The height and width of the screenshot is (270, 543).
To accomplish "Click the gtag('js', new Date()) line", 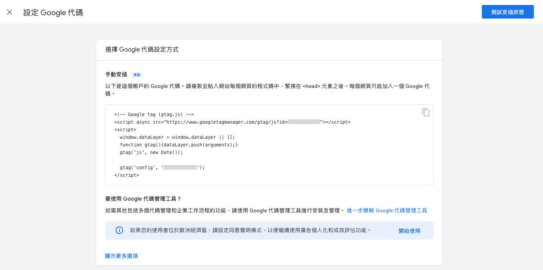I will (x=151, y=152).
